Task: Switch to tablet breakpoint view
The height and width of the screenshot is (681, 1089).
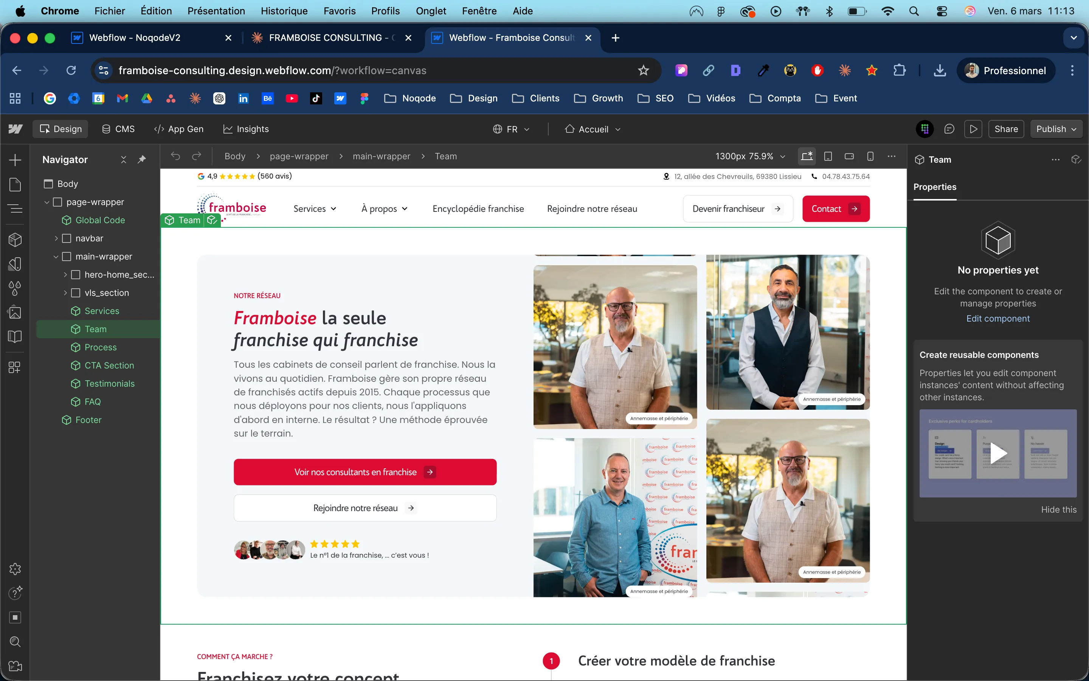Action: 828,156
